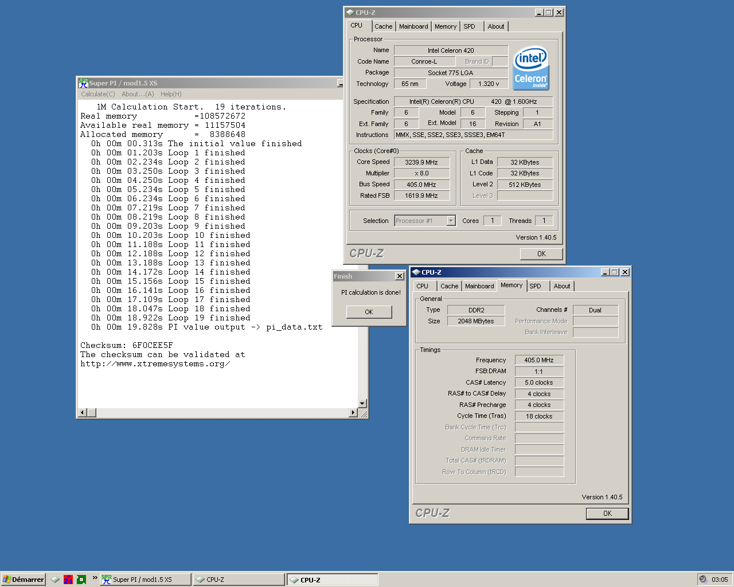Click the memory Type DDR2 field
This screenshot has width=734, height=587.
click(476, 310)
